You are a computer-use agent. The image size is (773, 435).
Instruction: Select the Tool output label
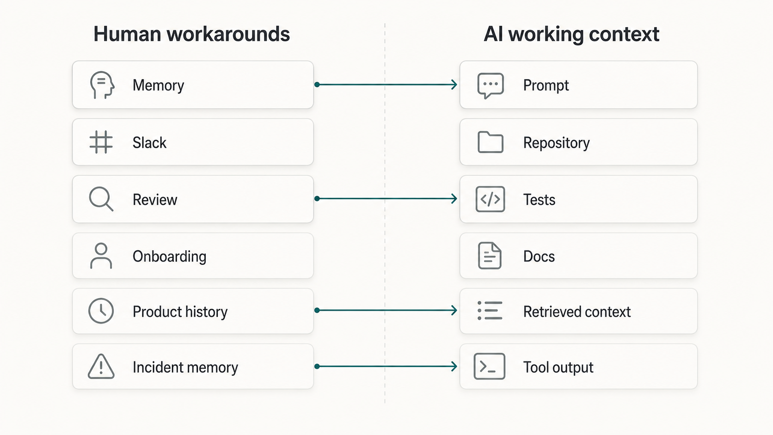558,368
